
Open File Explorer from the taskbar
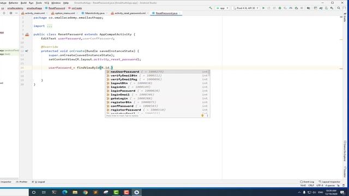[x=75, y=192]
